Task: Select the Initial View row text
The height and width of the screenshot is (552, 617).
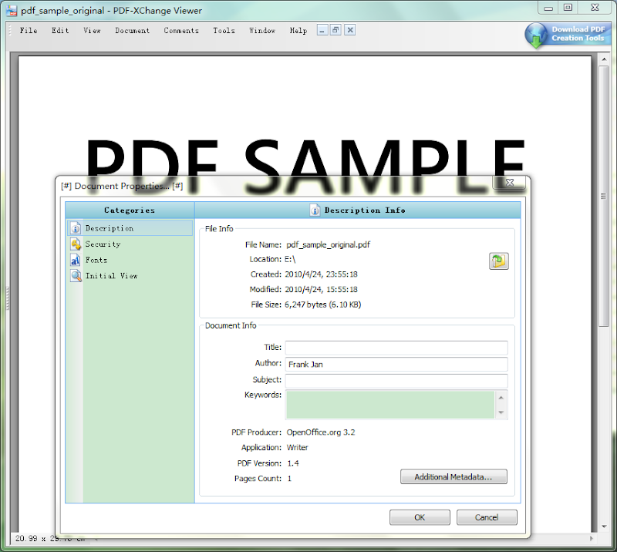Action: point(112,276)
